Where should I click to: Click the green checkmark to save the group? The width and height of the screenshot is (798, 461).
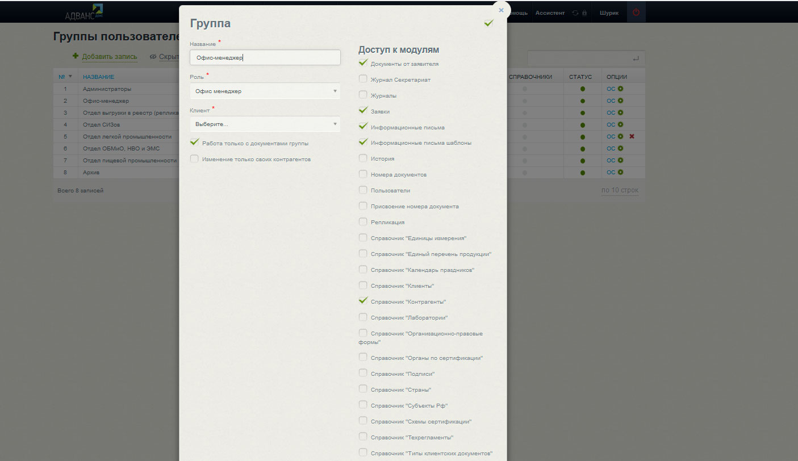tap(488, 23)
